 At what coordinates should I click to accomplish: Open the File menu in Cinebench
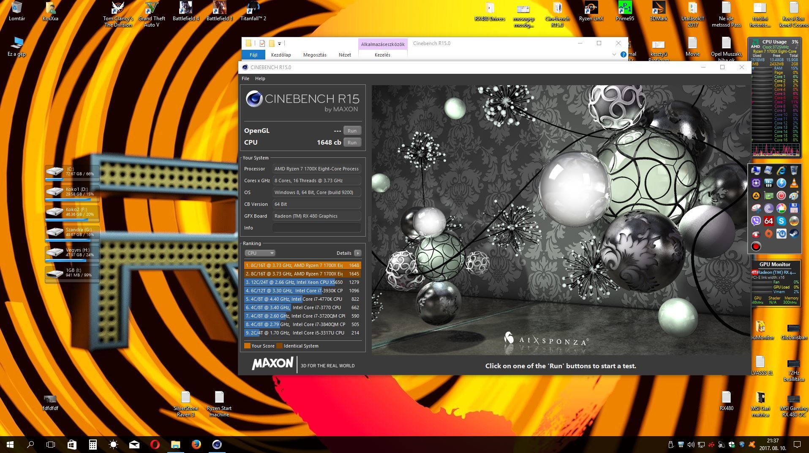click(245, 78)
